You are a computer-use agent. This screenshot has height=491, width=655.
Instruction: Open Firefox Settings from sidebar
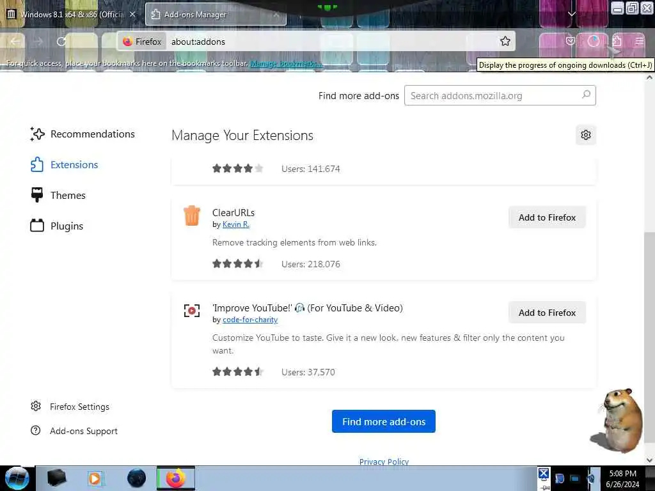(x=70, y=407)
